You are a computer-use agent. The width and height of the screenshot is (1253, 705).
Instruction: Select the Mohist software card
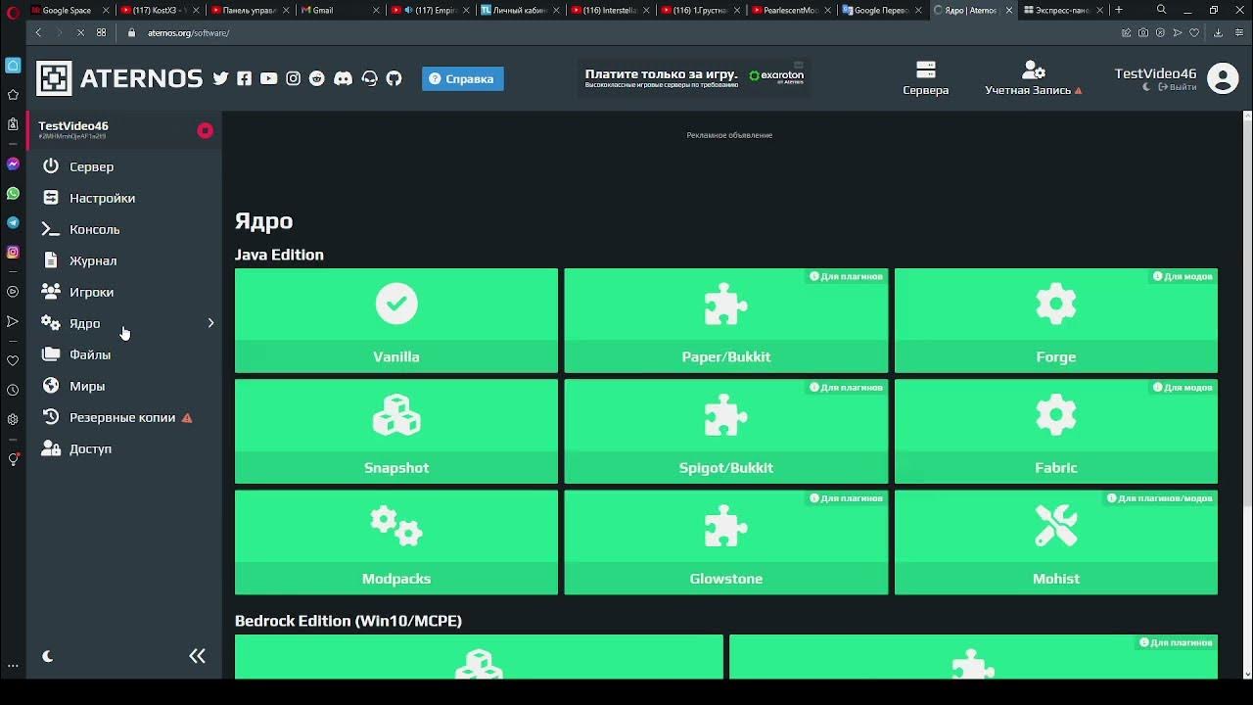[1056, 542]
